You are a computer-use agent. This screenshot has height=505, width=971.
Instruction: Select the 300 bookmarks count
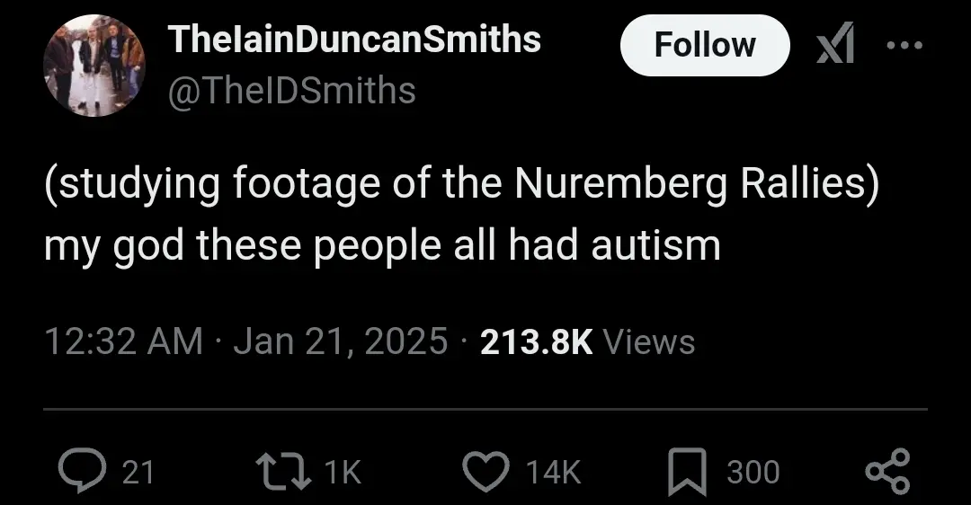click(x=753, y=472)
